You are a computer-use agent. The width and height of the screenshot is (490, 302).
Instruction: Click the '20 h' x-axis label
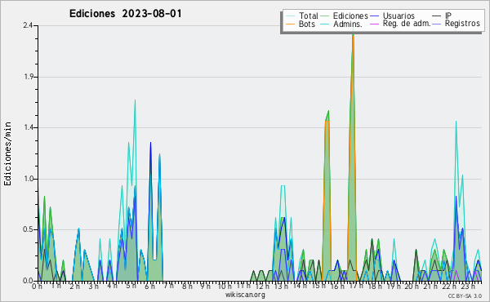412,286
